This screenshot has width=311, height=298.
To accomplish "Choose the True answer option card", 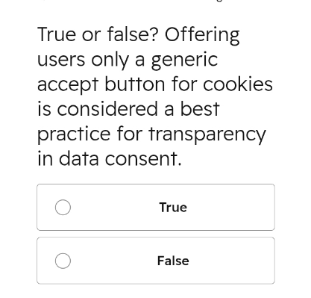I will click(156, 207).
